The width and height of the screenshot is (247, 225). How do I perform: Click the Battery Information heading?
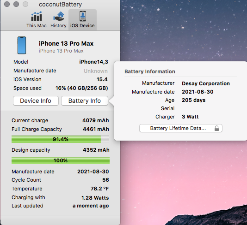click(x=150, y=71)
